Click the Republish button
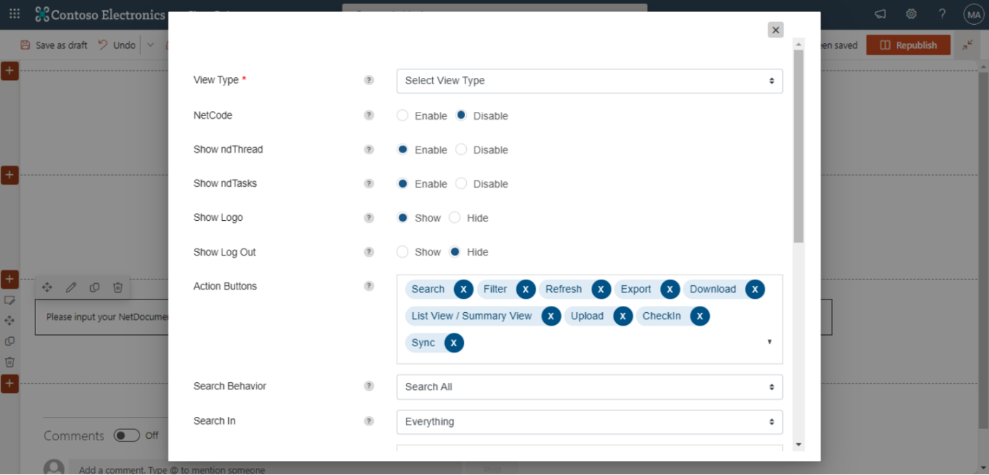Screen dimensions: 989x475 pyautogui.click(x=908, y=45)
